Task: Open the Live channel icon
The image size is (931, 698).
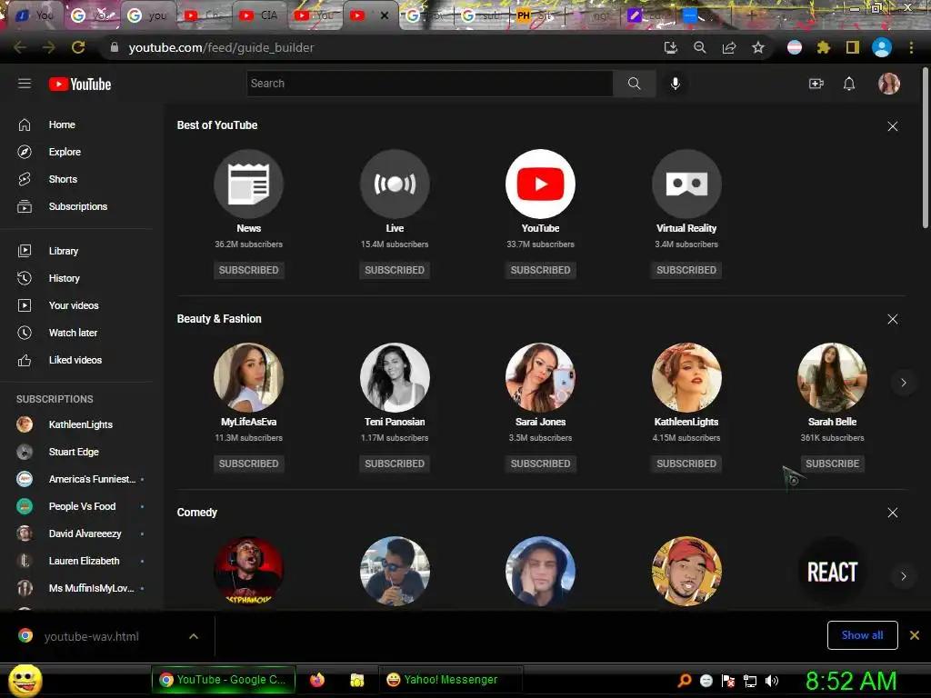Action: (395, 184)
